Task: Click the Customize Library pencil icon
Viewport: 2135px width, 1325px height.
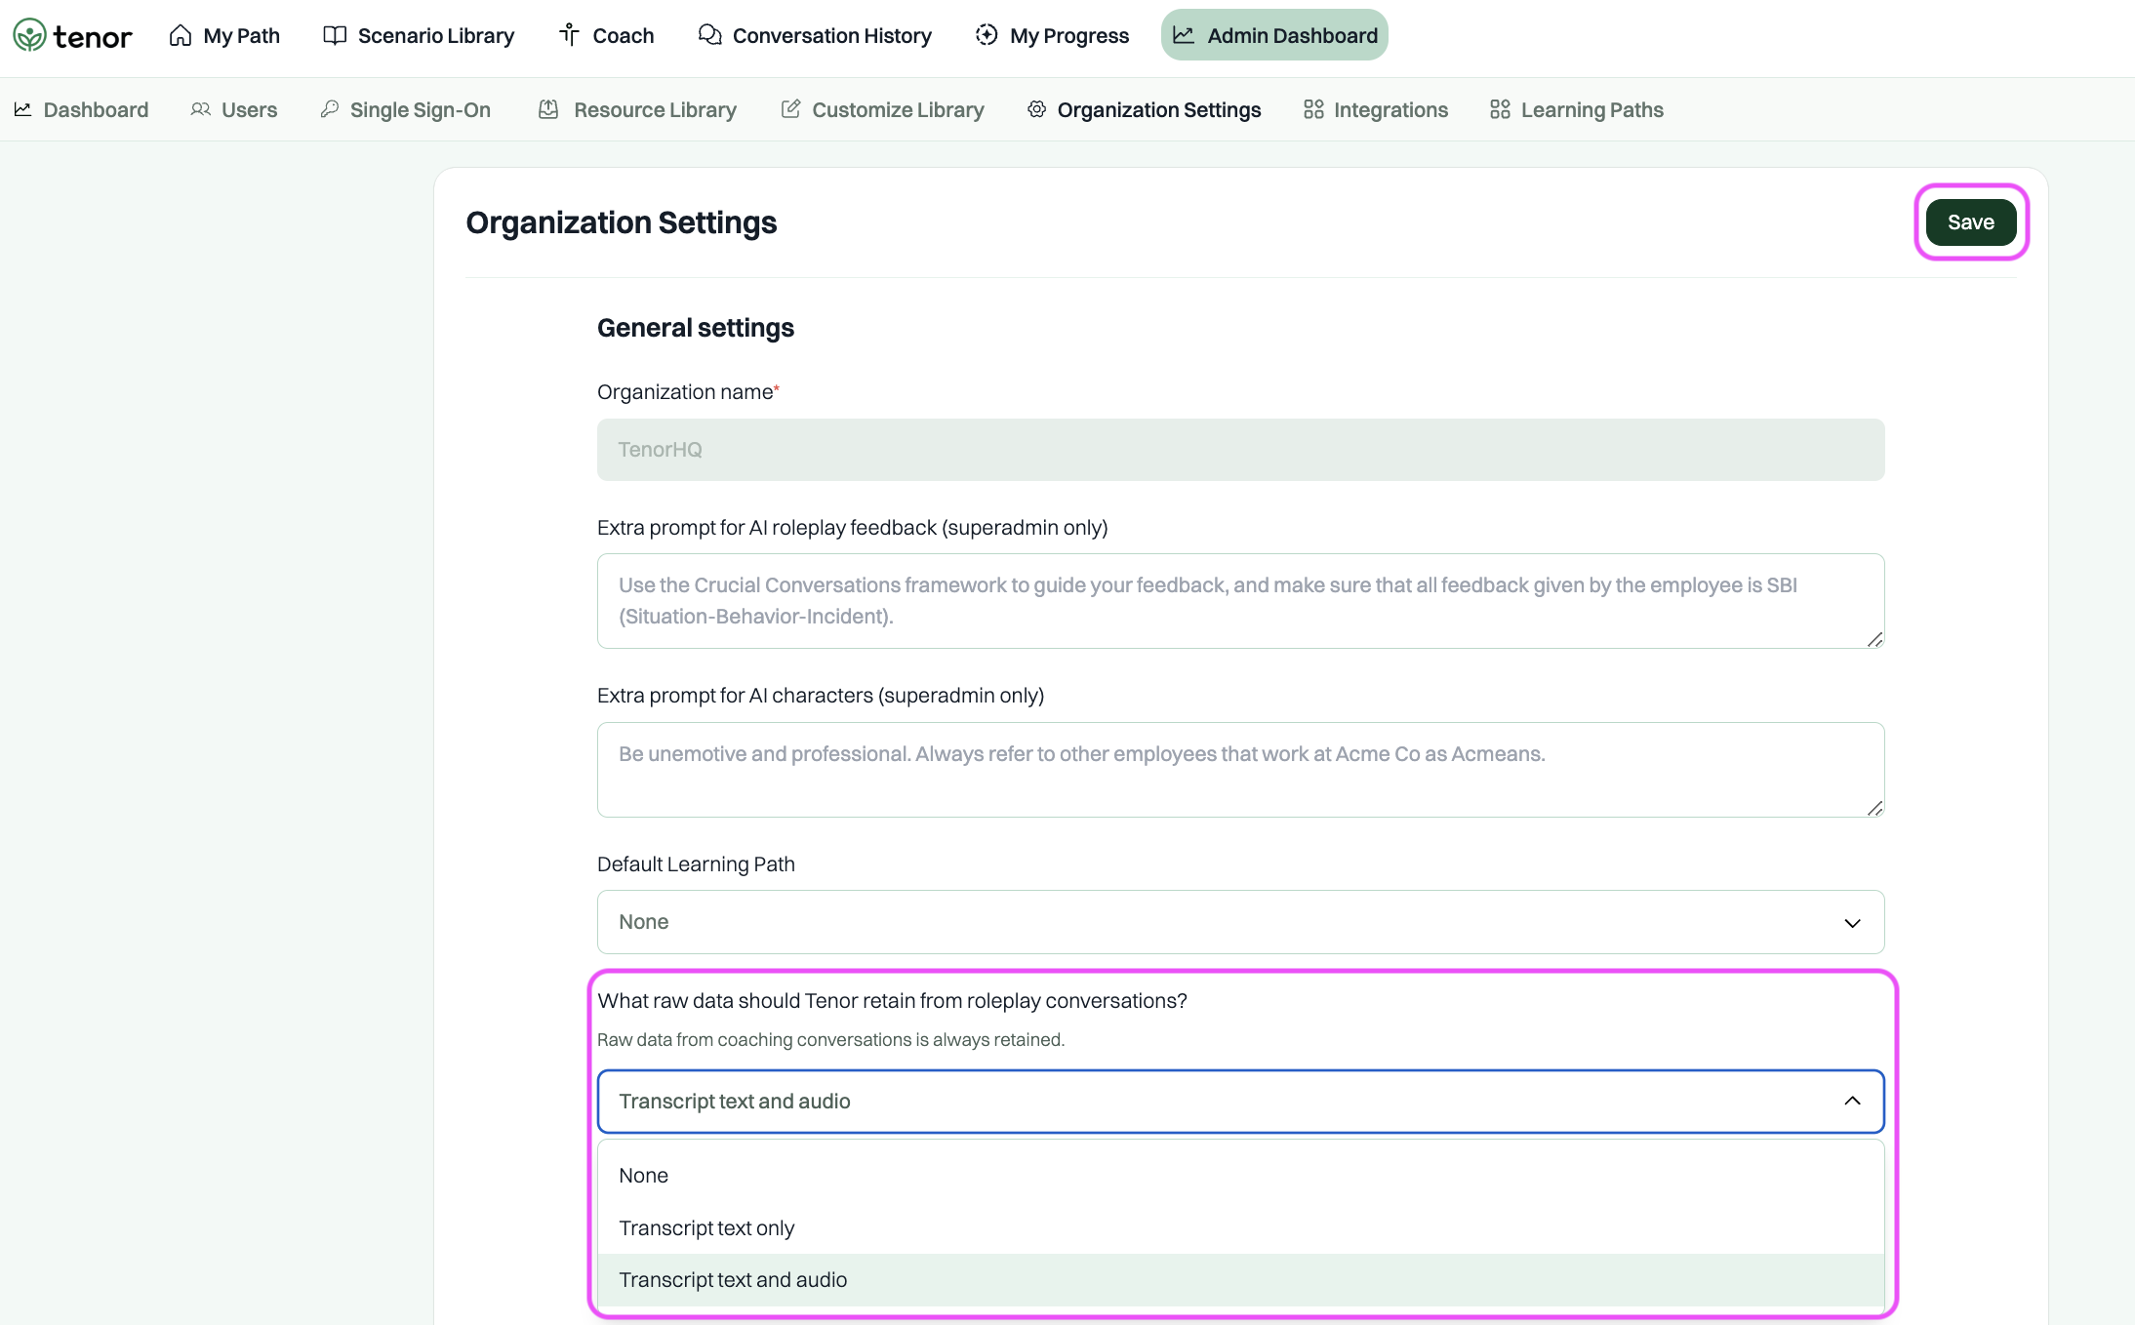Action: point(790,109)
